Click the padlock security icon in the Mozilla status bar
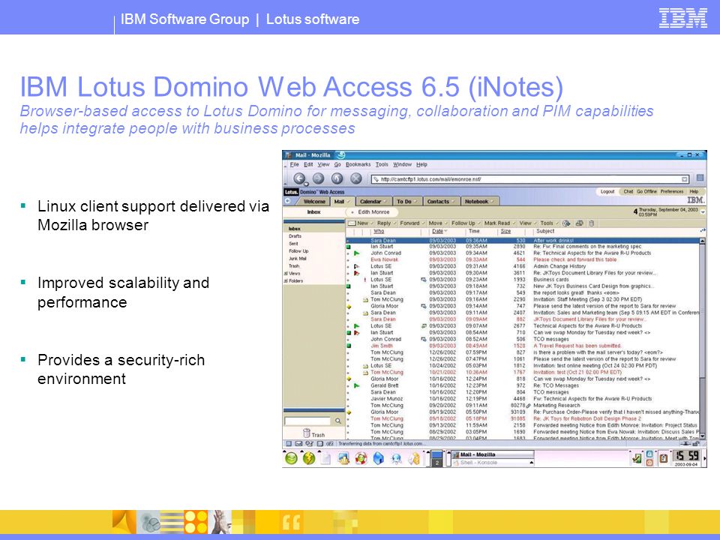The width and height of the screenshot is (720, 540). [696, 443]
